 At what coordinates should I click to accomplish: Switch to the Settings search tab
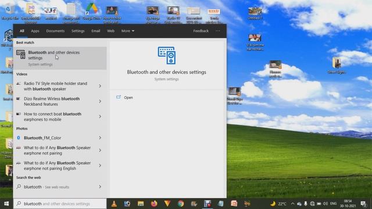78,31
